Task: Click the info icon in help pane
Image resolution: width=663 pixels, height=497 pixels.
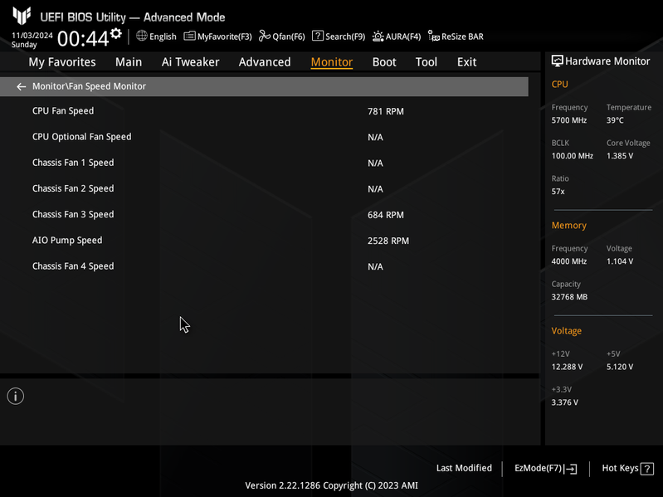Action: (x=16, y=396)
